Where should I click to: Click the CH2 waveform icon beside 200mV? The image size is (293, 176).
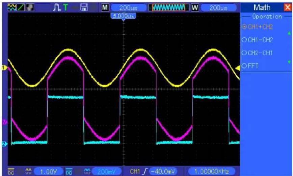point(87,171)
